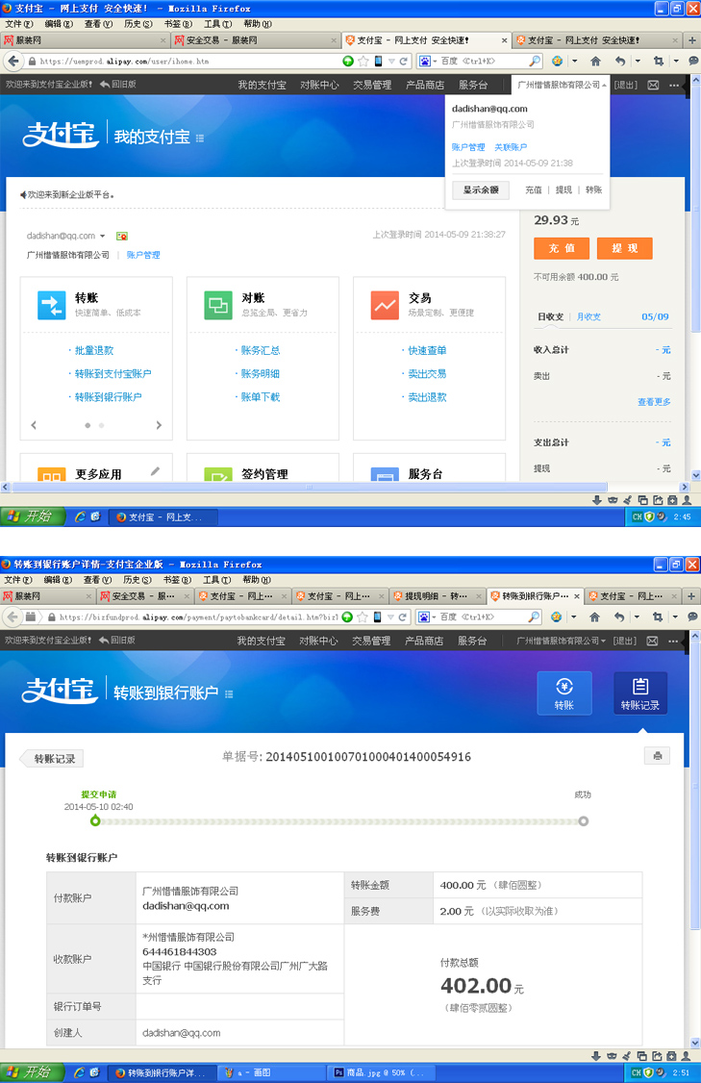This screenshot has height=1083, width=701.
Task: Click the search magnifier in the 我的支付宝 window
Action: pos(535,62)
